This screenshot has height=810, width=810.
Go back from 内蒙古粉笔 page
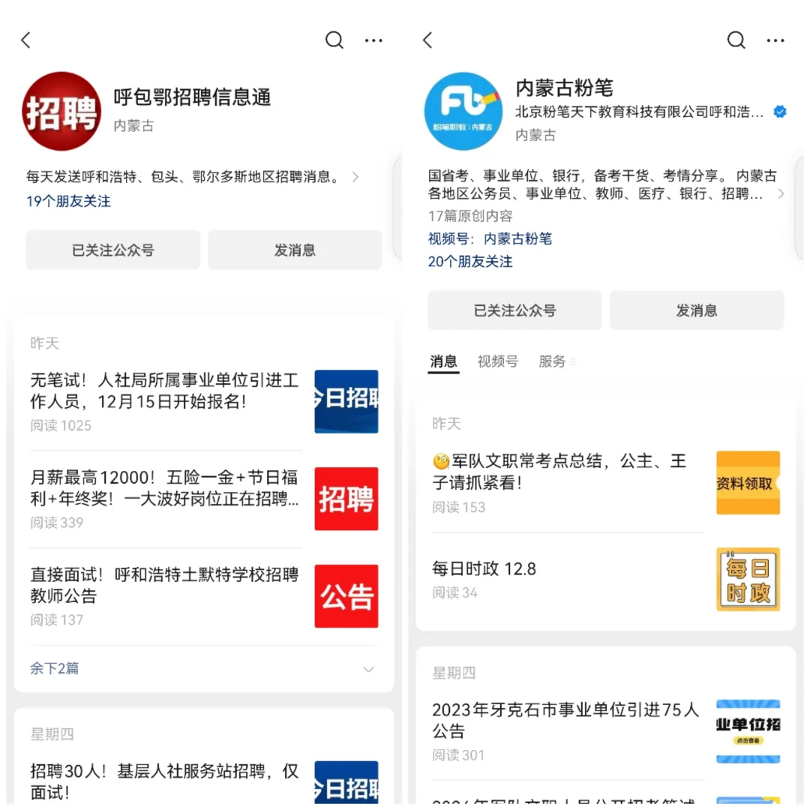pyautogui.click(x=427, y=40)
